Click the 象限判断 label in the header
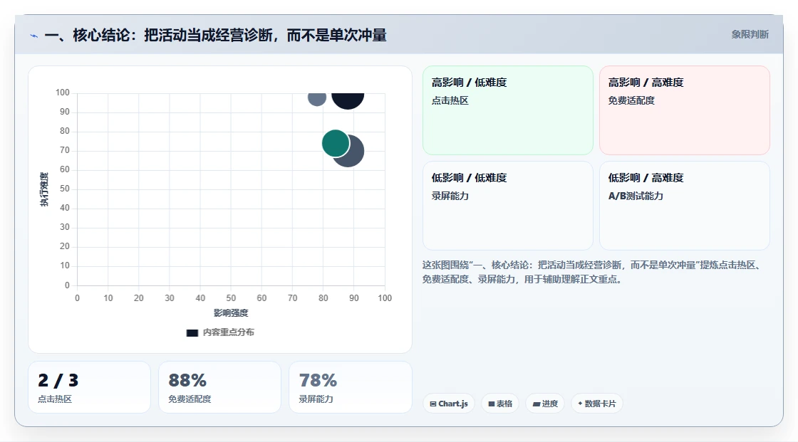Image resolution: width=798 pixels, height=442 pixels. [750, 35]
